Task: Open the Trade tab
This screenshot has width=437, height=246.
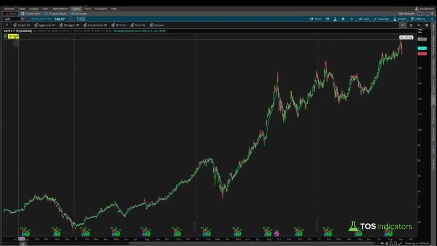Action: pyautogui.click(x=21, y=9)
